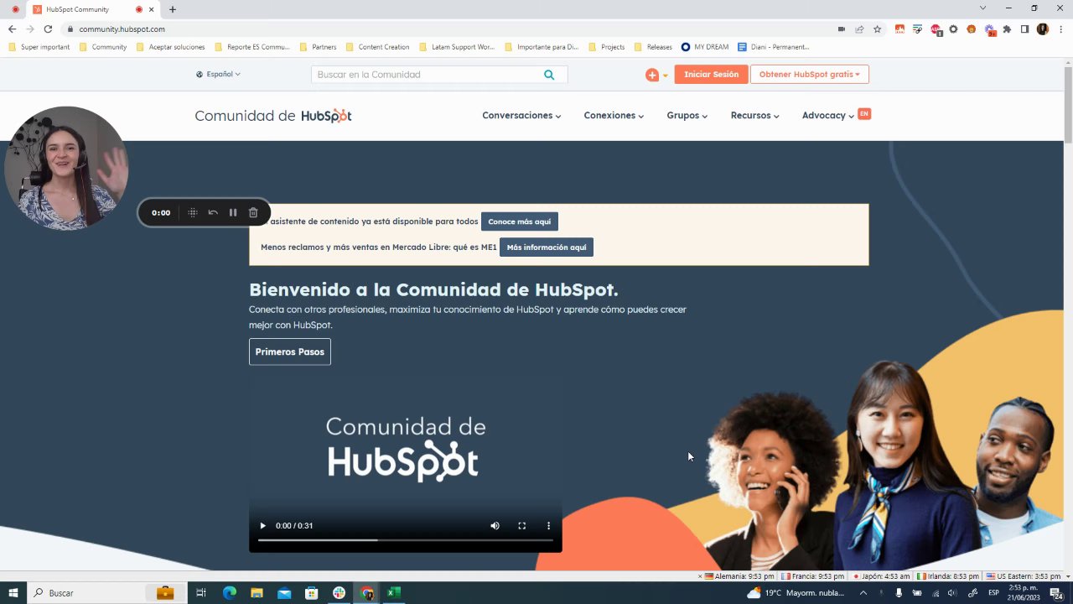Click the address bar URL community.hubspot.com
Viewport: 1073px width, 604px height.
tap(122, 29)
